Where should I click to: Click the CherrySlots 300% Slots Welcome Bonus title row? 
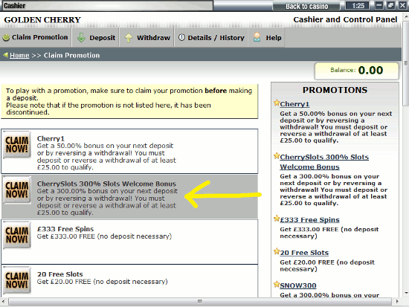pyautogui.click(x=106, y=184)
